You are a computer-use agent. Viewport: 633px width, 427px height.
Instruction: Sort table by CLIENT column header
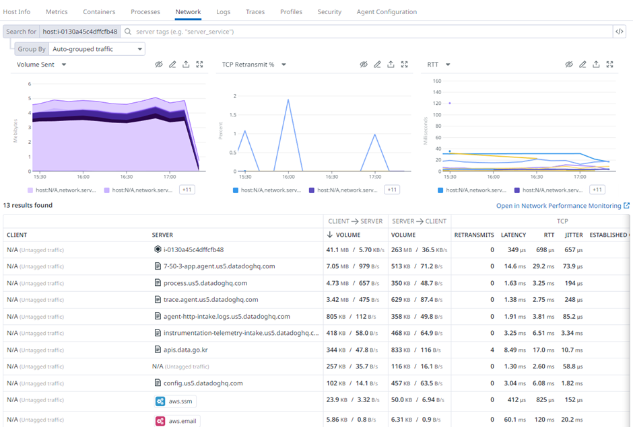17,235
